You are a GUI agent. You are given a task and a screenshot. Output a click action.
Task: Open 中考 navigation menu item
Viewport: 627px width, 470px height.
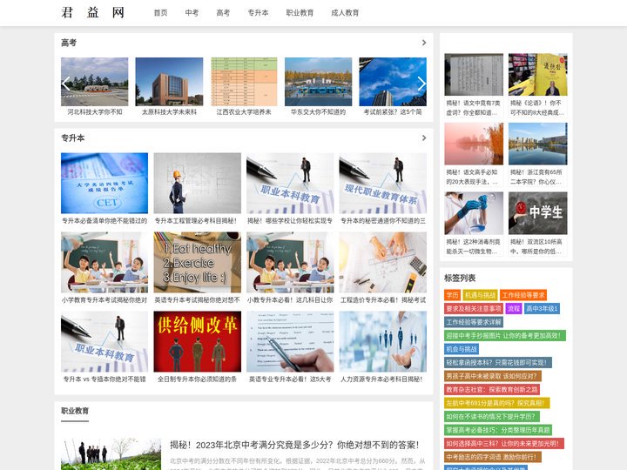click(192, 13)
